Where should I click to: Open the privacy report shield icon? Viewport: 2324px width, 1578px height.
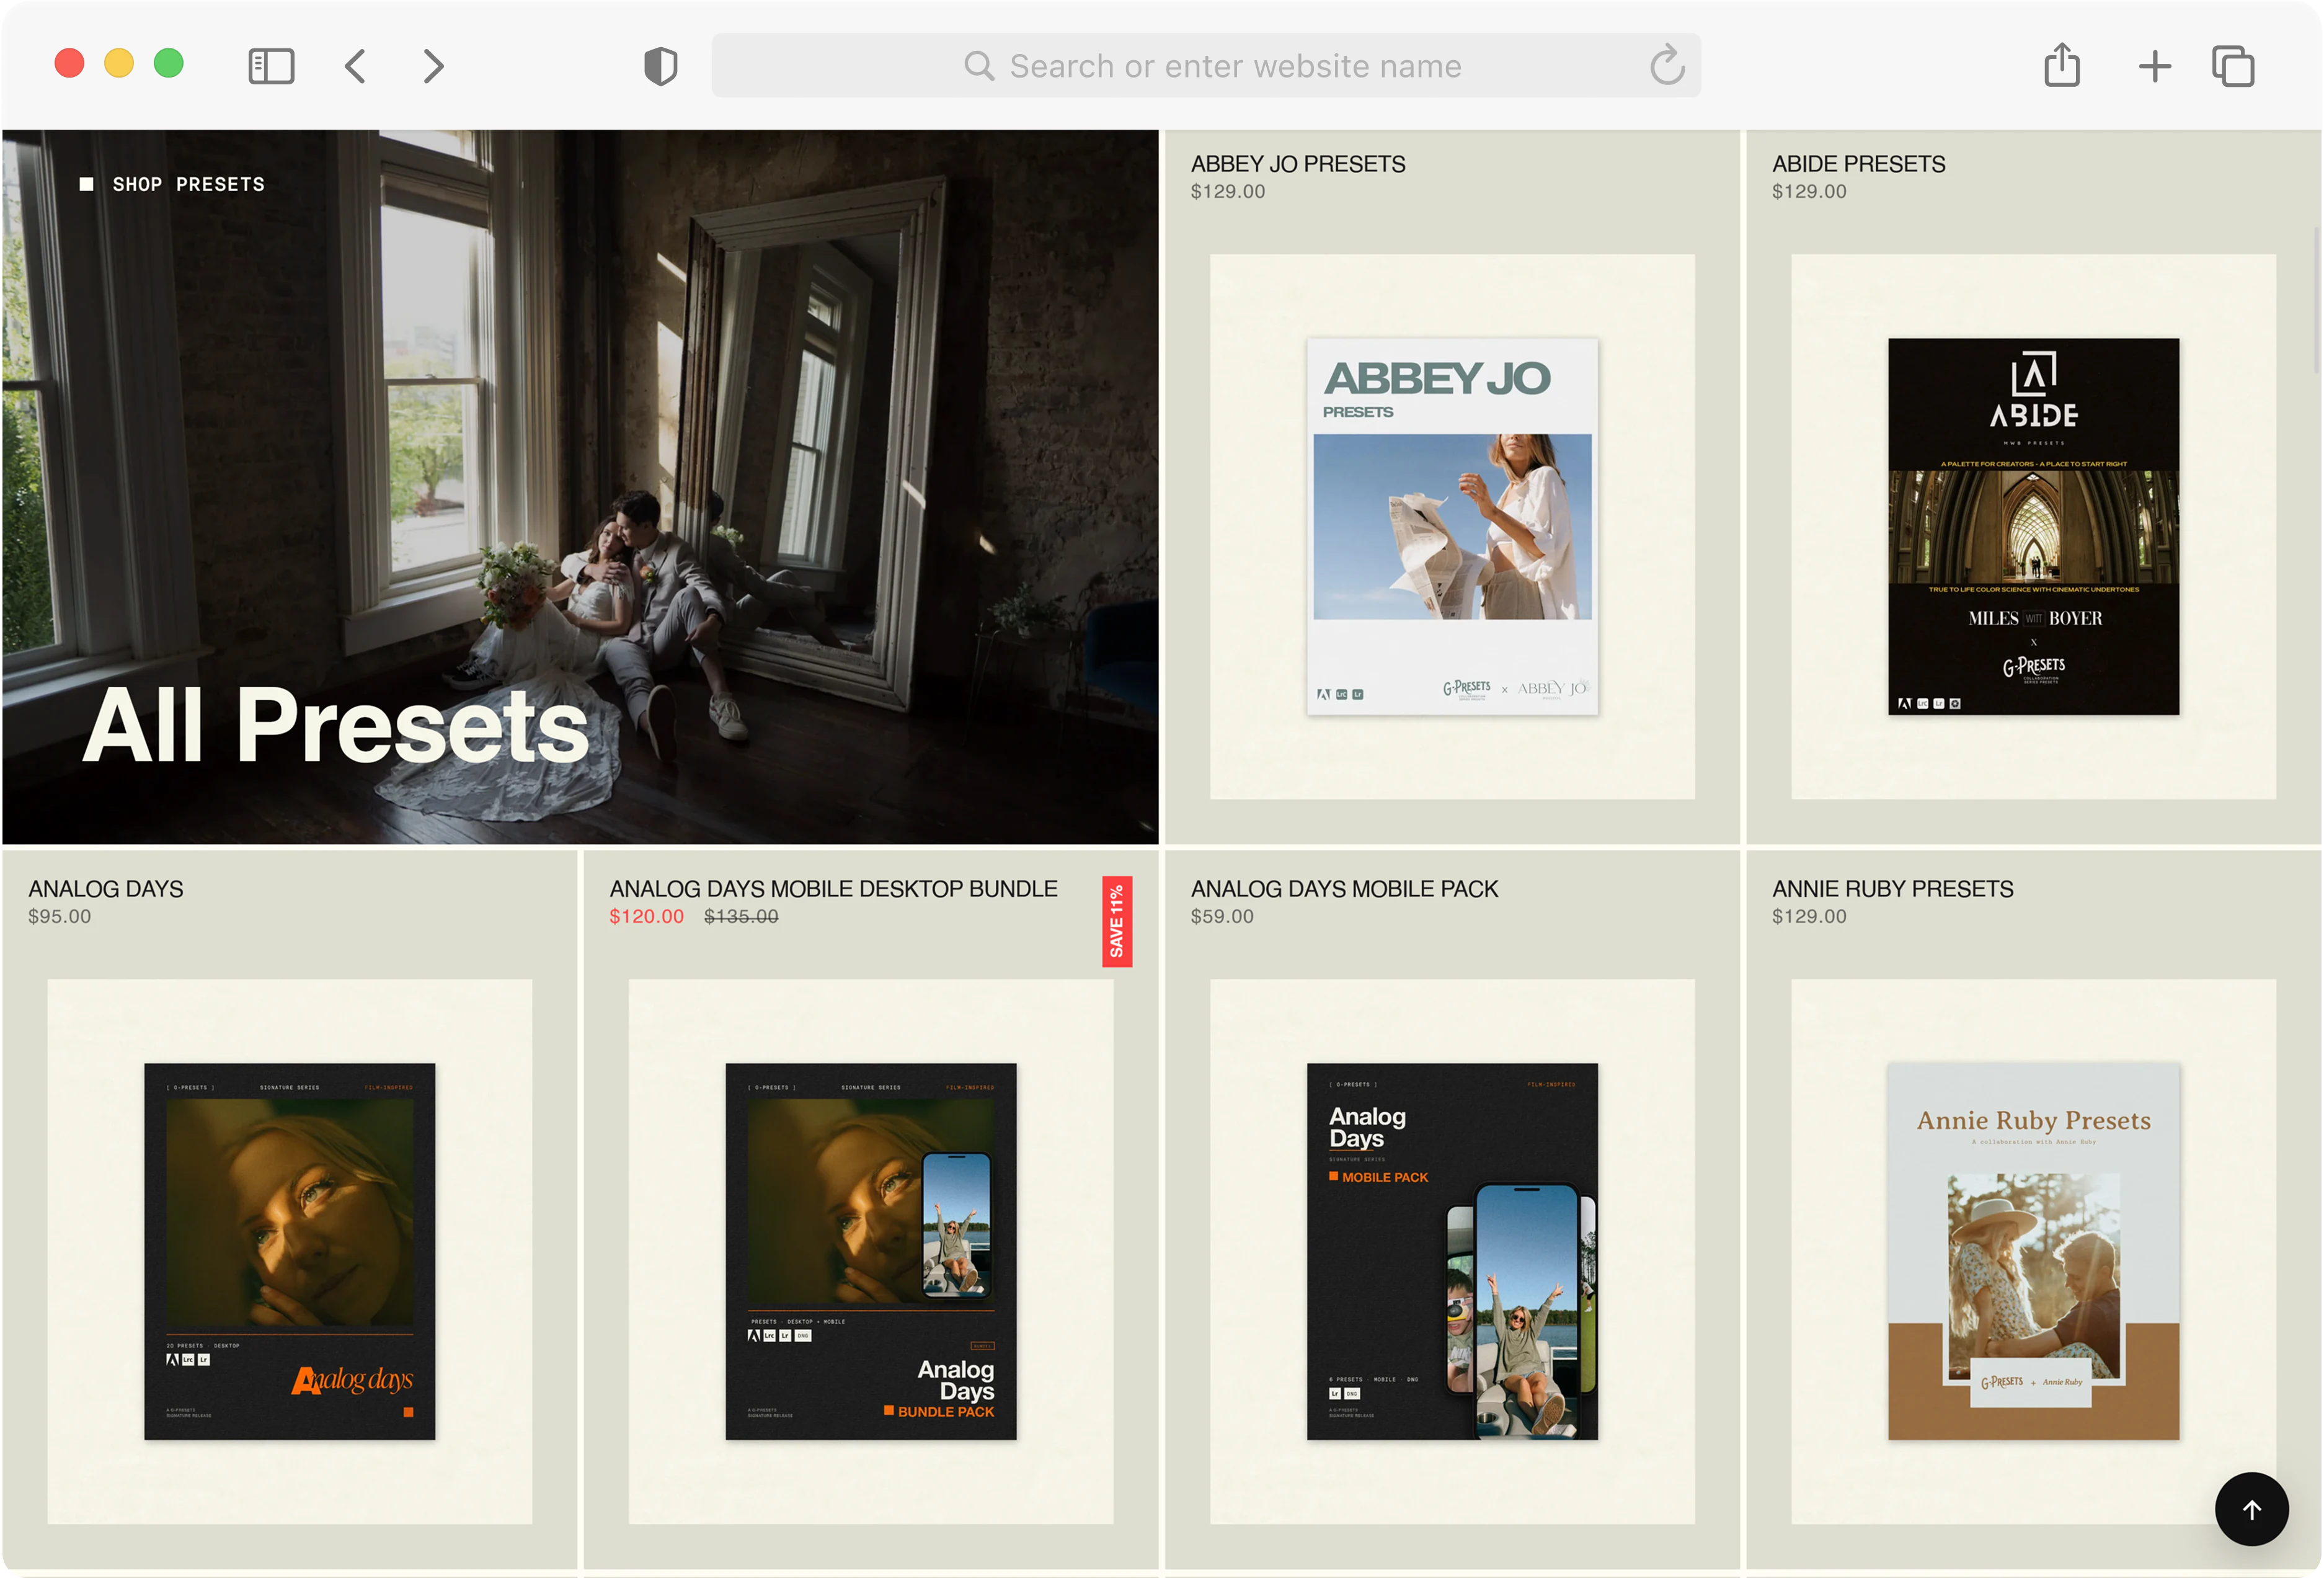point(660,66)
